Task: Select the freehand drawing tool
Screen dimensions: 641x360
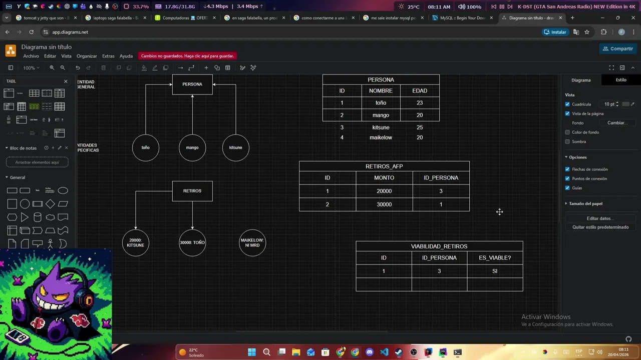Action: 242,67
